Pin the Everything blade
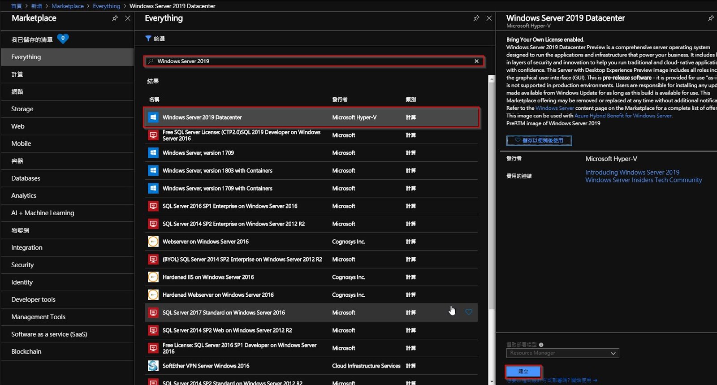The width and height of the screenshot is (717, 385). point(476,18)
